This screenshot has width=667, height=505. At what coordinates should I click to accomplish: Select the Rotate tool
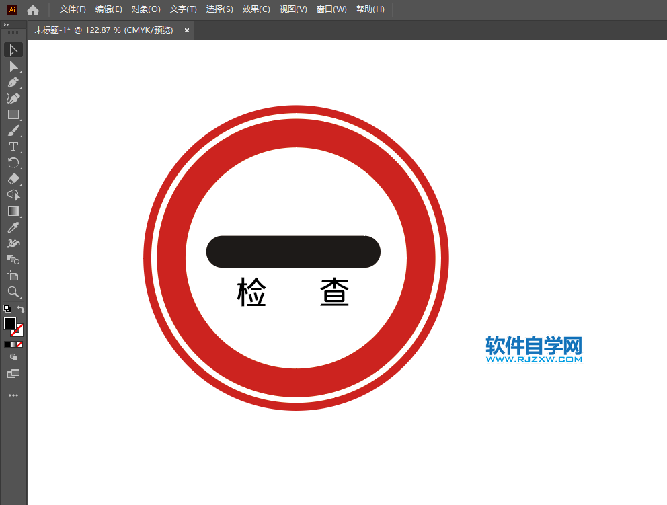point(13,163)
